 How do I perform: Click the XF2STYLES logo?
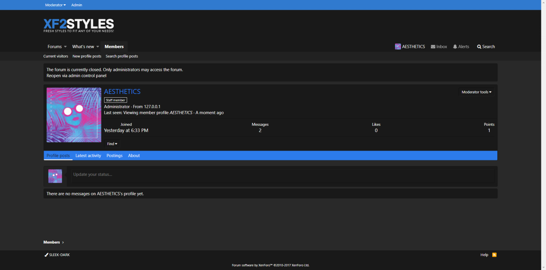[78, 25]
